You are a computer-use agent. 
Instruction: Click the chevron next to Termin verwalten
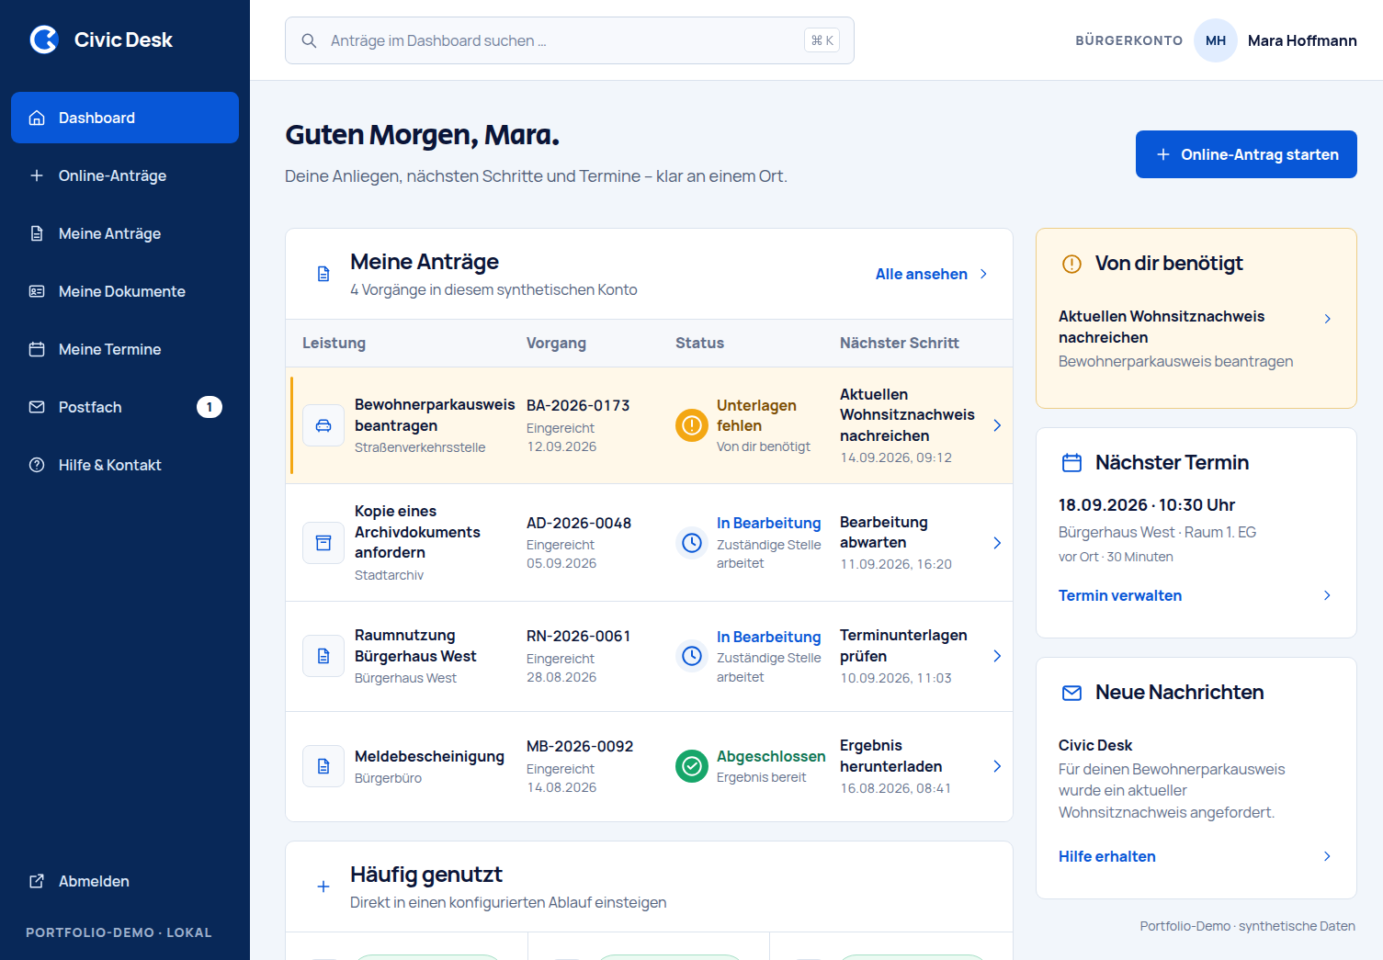point(1327,595)
